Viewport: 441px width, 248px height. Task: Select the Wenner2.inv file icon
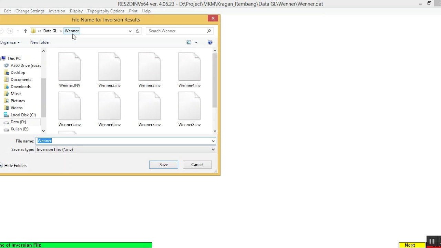(110, 66)
